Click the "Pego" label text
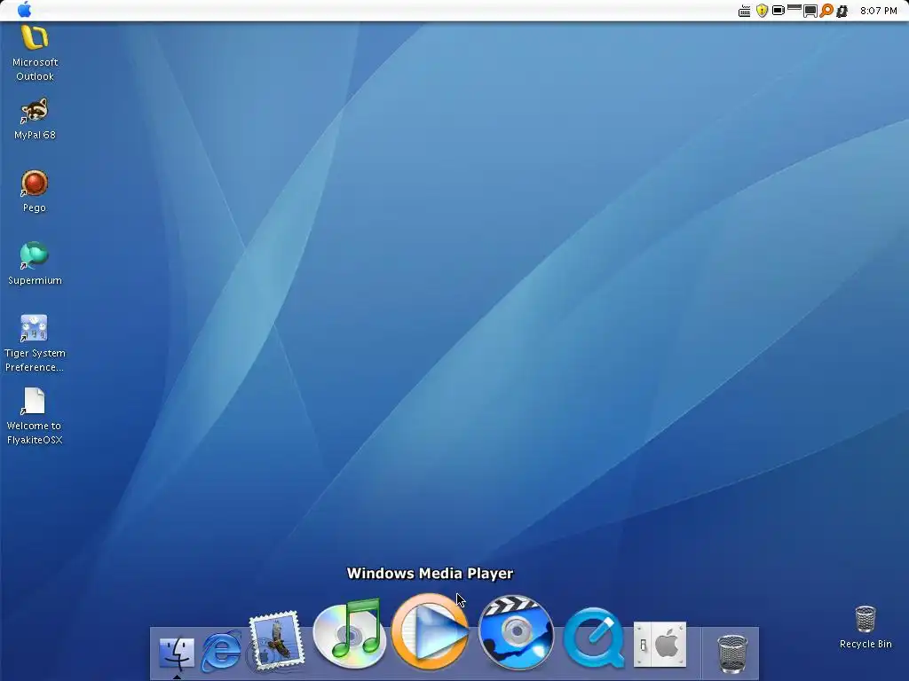 coord(35,207)
